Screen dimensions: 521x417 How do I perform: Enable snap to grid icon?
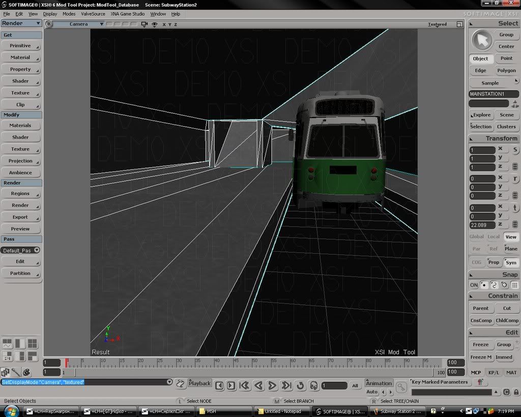pyautogui.click(x=514, y=285)
